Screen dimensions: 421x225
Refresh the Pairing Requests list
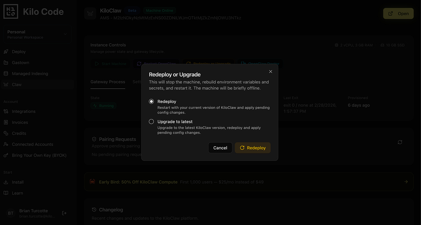coord(400,142)
